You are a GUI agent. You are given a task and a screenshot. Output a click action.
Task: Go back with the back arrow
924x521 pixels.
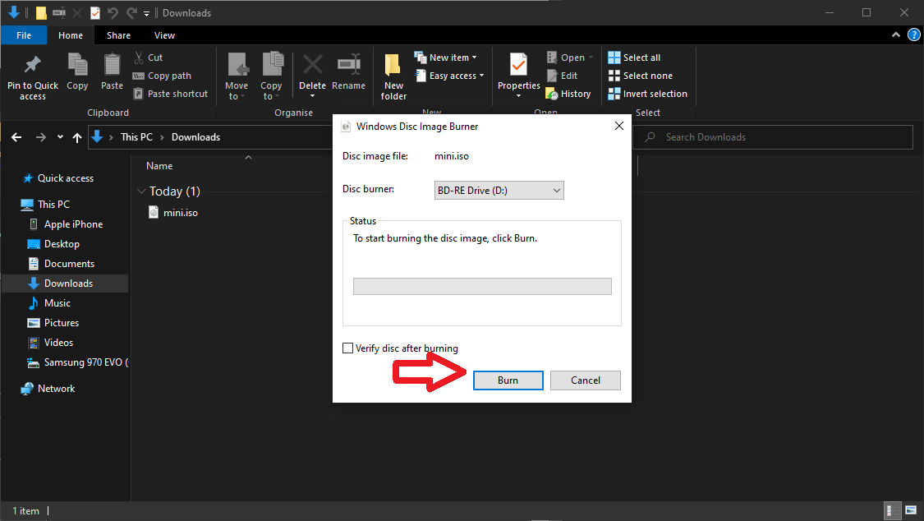[x=16, y=137]
